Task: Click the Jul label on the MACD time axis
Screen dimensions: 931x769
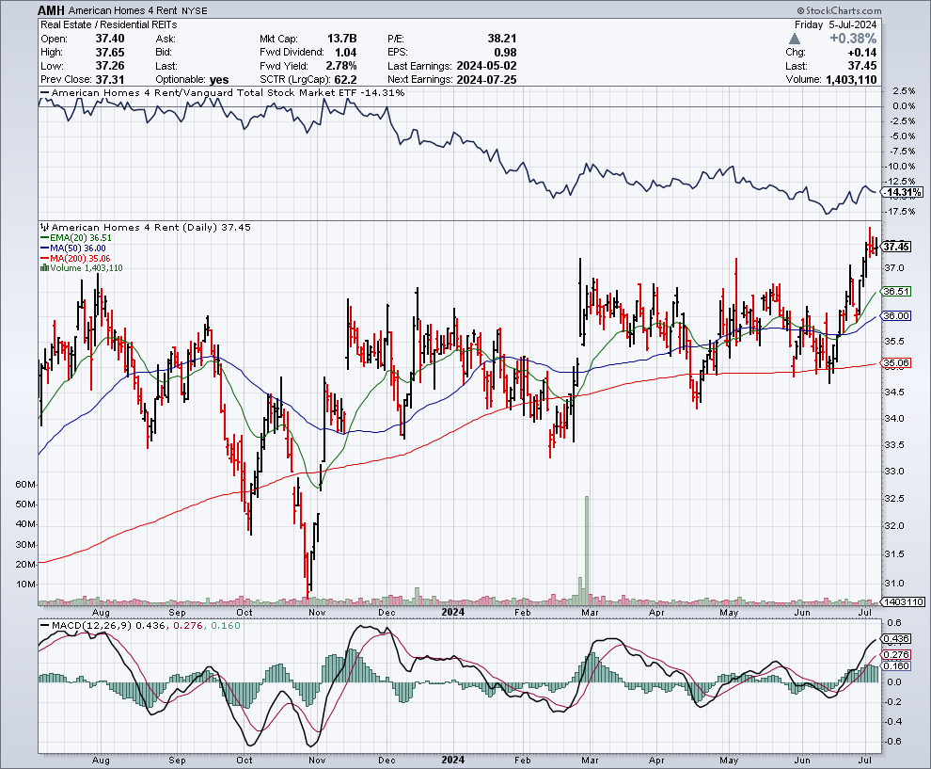Action: coord(865,761)
